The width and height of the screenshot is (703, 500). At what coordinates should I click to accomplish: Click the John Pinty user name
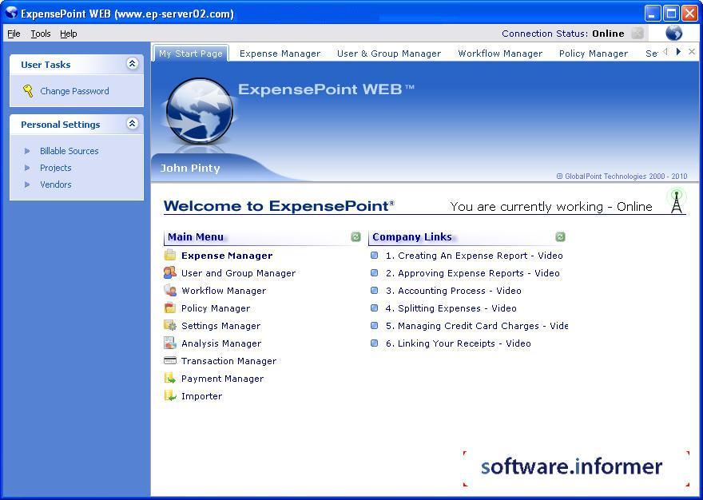[x=190, y=168]
